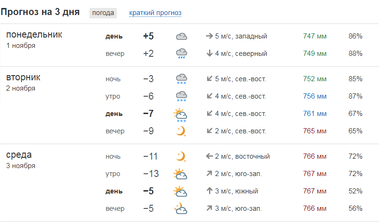Image resolution: width=379 pixels, height=223 pixels.
Task: Click the sun-and-snow icon for Tuesday day
Action: coord(181,115)
